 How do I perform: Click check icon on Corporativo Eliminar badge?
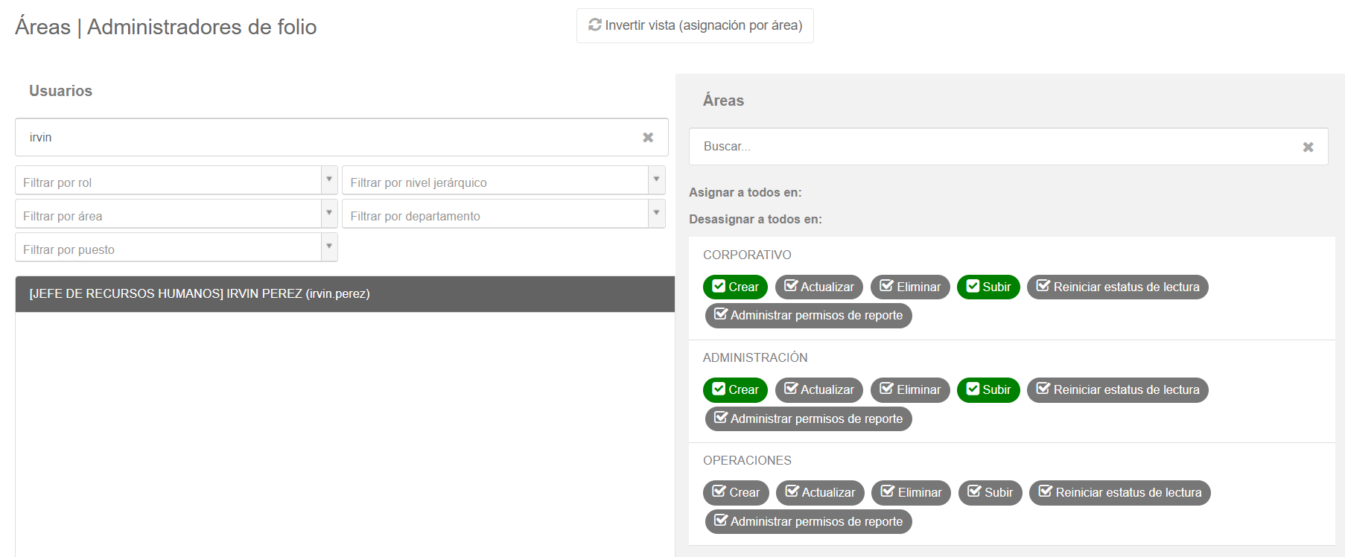pyautogui.click(x=886, y=286)
